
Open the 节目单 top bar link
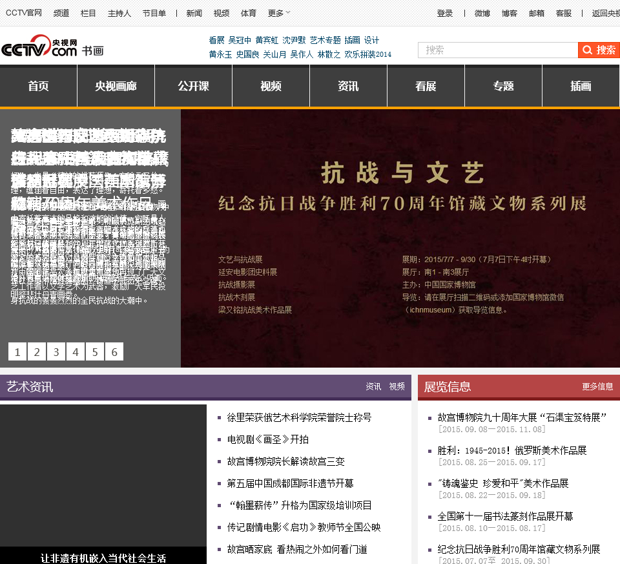pos(154,14)
